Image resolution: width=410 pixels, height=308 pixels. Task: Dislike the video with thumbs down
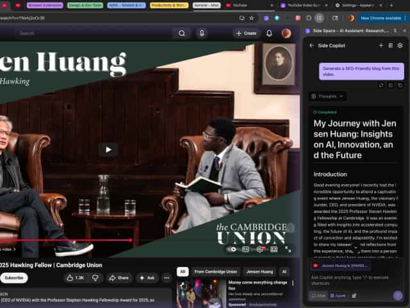tap(95, 278)
